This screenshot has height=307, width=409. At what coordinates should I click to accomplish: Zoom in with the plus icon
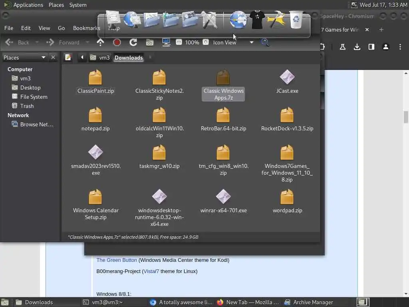pos(206,42)
